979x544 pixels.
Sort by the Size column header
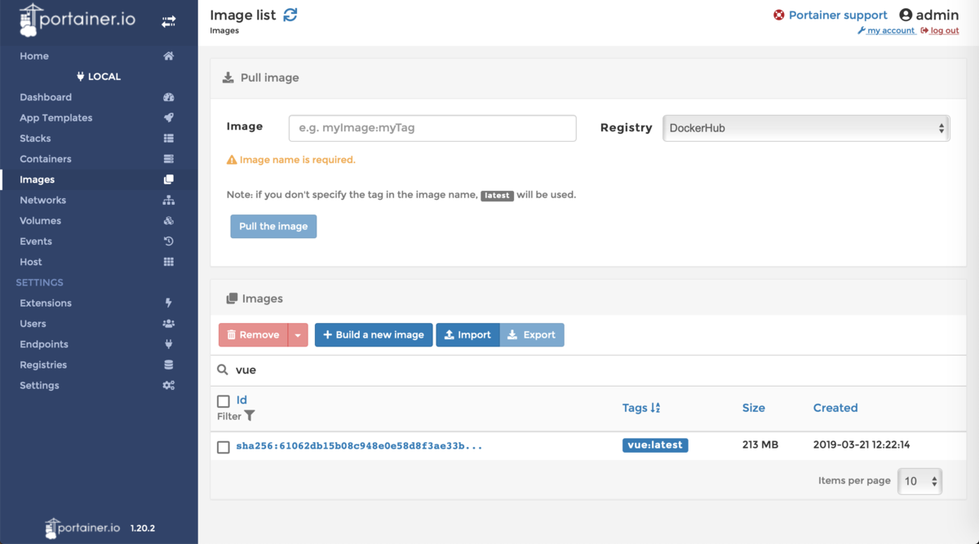[754, 408]
